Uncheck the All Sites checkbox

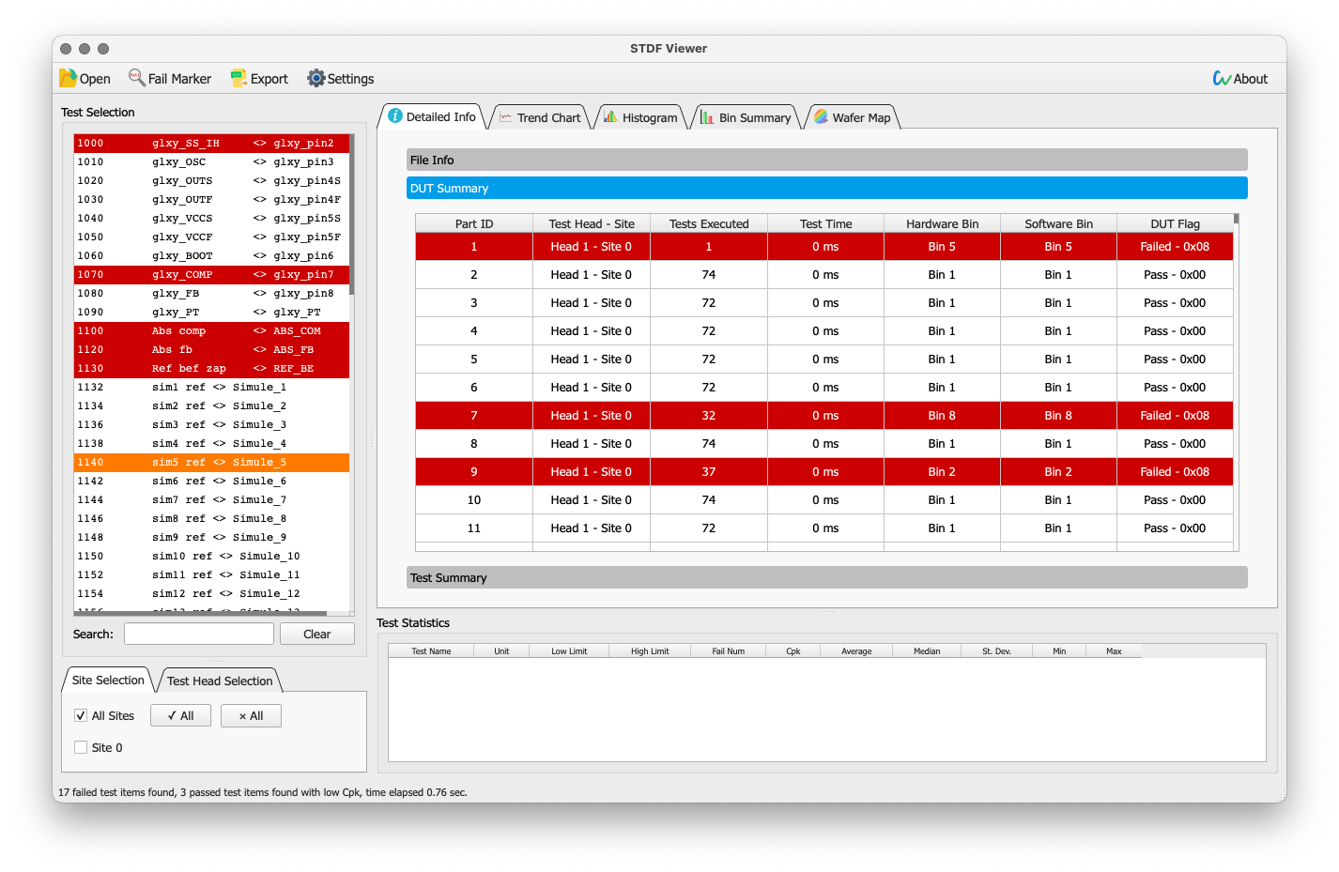(x=81, y=715)
